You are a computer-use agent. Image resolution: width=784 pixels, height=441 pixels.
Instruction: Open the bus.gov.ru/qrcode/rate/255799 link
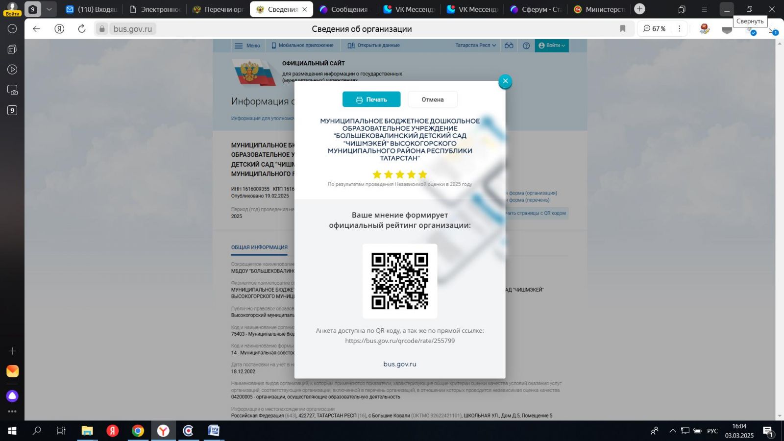(x=399, y=341)
